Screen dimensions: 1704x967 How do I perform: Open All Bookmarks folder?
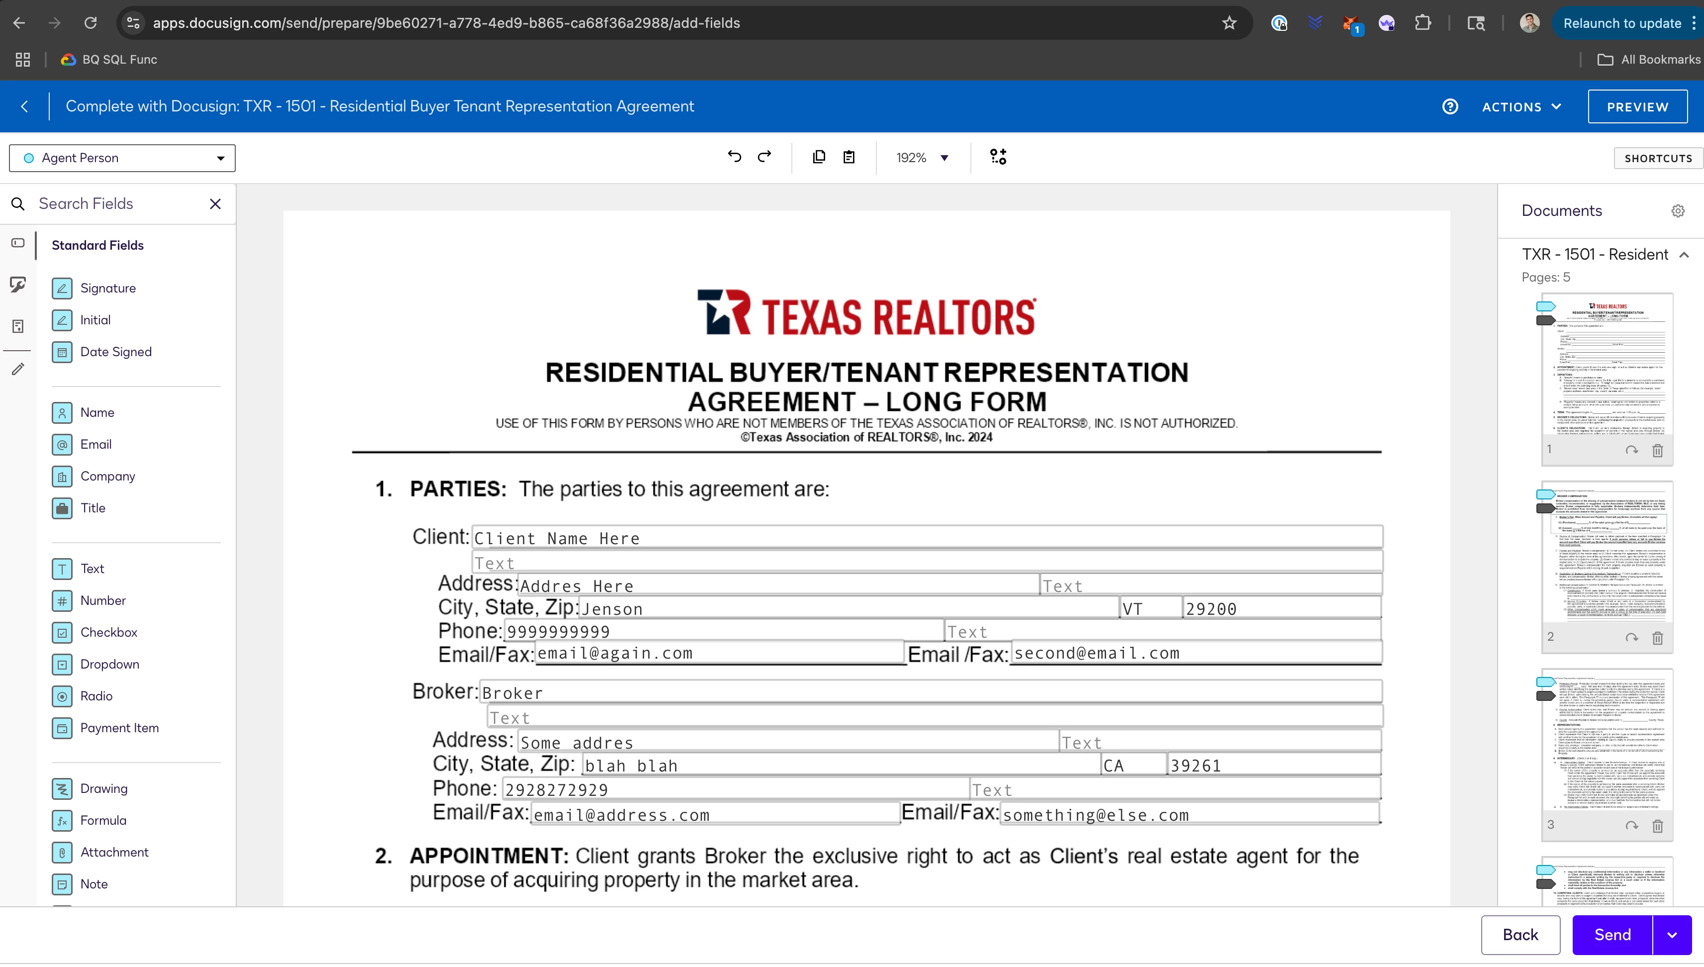pos(1649,60)
